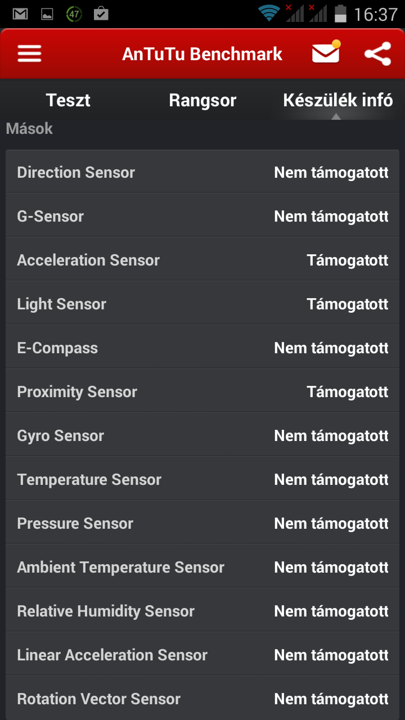Open the mail envelope notification icon

pos(326,53)
